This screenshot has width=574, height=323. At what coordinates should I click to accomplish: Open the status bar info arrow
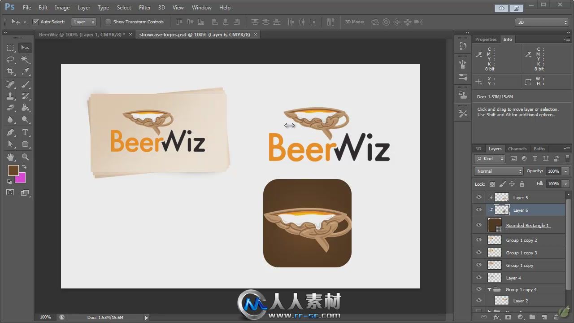pyautogui.click(x=146, y=318)
